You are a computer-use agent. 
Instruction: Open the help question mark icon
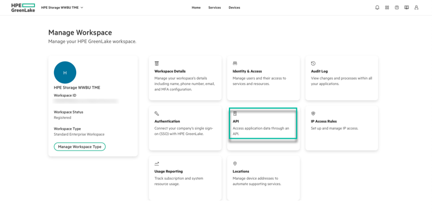click(x=397, y=8)
